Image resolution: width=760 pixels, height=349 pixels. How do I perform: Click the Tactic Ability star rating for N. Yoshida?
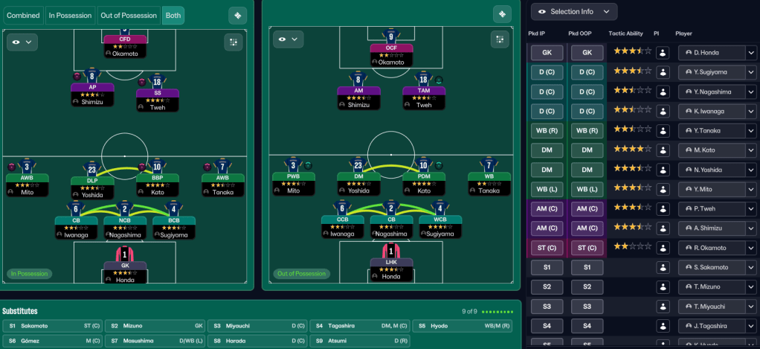point(632,170)
